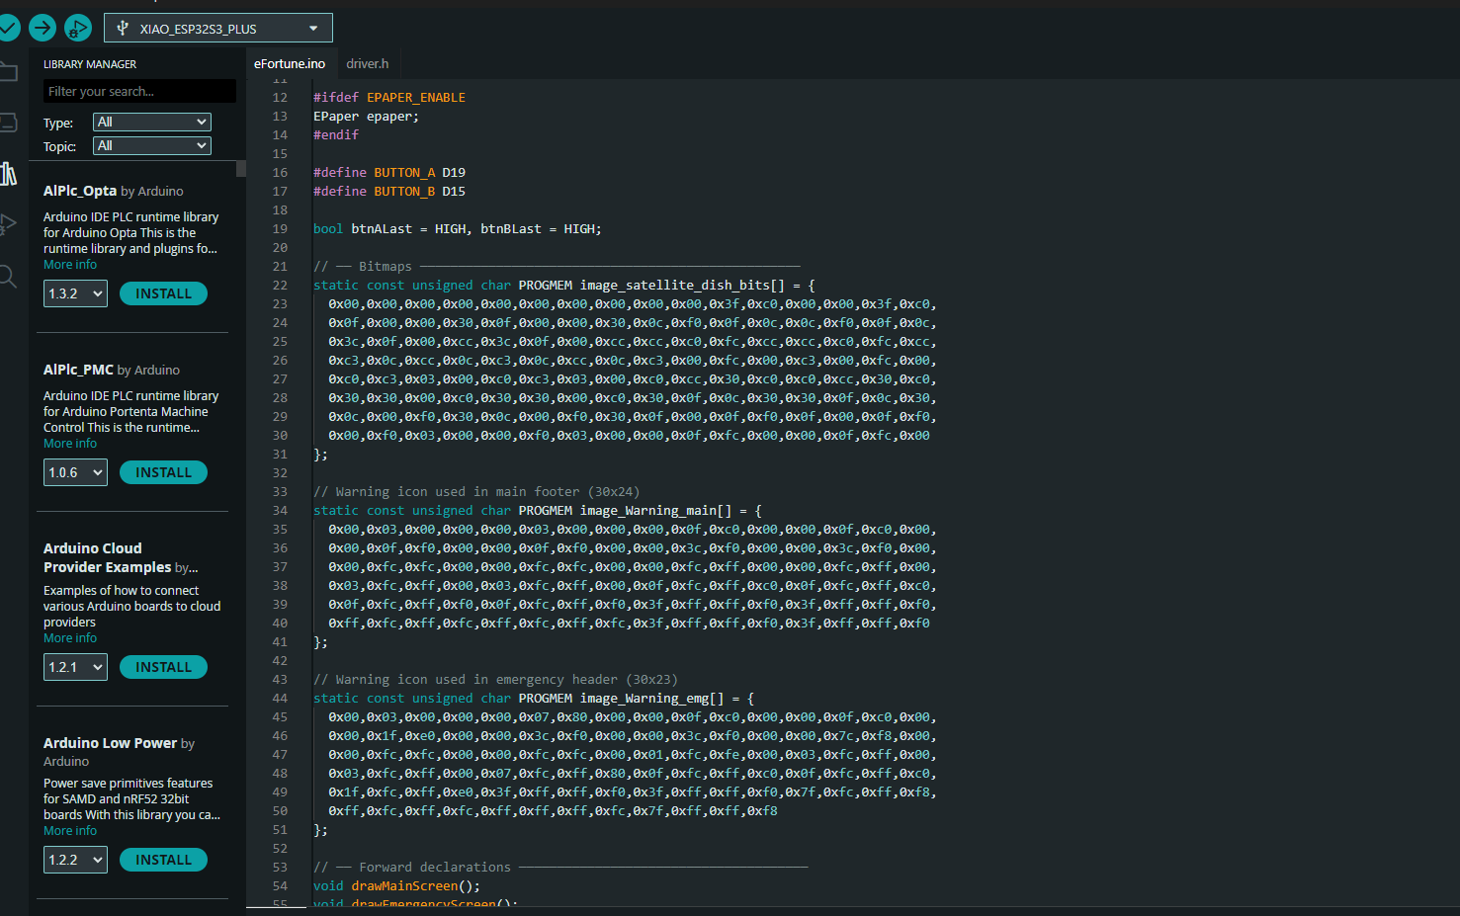
Task: Open the Debug sidebar icon
Action: click(x=8, y=224)
